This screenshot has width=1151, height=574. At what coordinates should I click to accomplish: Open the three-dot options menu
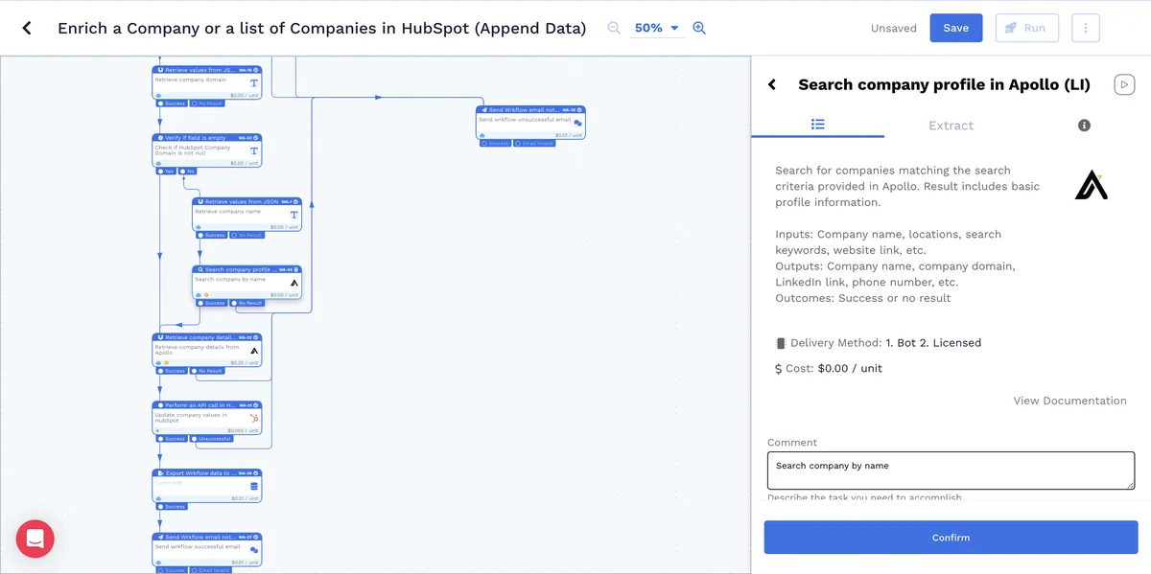coord(1086,28)
